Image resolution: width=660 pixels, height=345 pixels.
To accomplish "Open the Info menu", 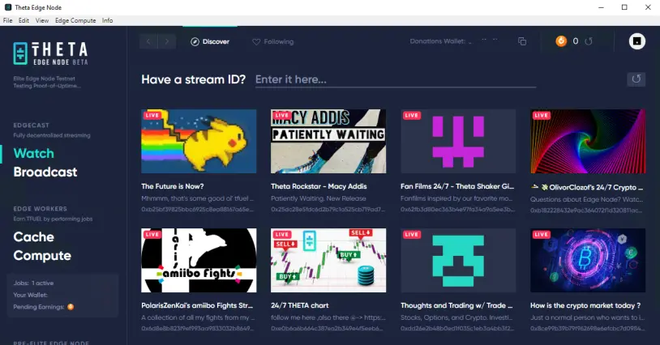I will [107, 20].
